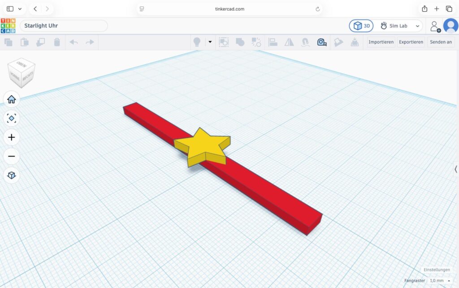The width and height of the screenshot is (459, 288).
Task: Select the 3D design view toggle
Action: click(x=361, y=26)
